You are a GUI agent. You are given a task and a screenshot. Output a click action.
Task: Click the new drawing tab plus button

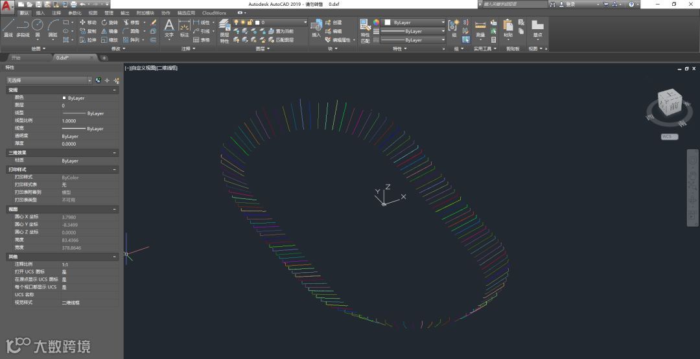tap(104, 58)
